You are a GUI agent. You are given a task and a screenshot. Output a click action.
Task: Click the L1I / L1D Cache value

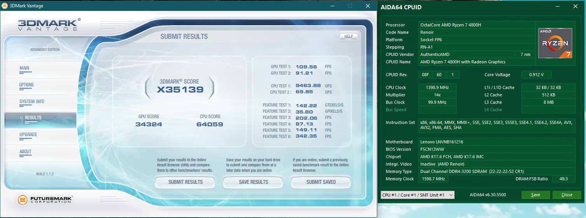pyautogui.click(x=548, y=87)
